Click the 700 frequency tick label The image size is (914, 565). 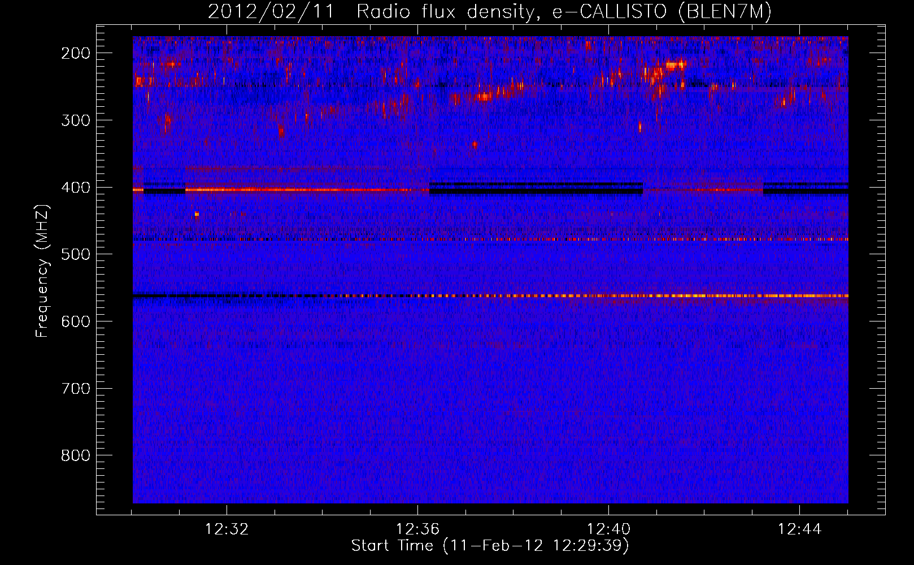click(x=76, y=389)
